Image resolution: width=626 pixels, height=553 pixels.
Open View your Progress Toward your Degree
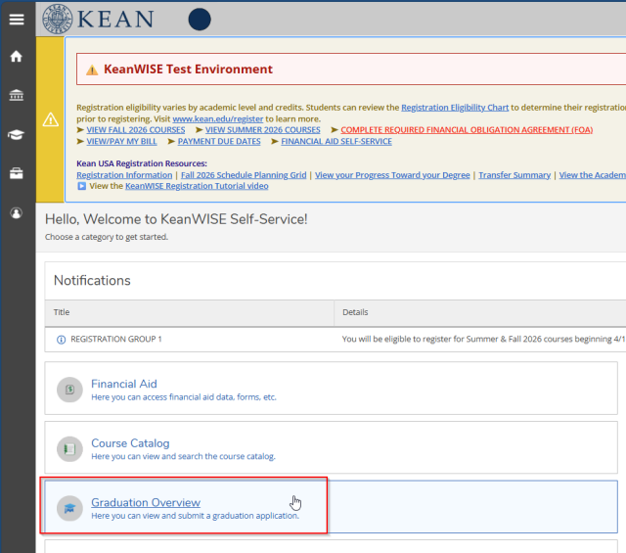coord(392,175)
